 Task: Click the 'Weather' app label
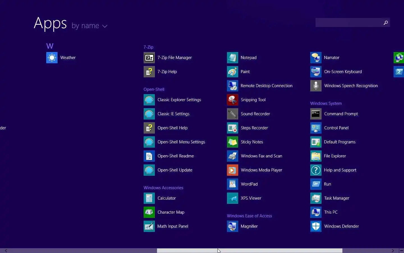68,58
